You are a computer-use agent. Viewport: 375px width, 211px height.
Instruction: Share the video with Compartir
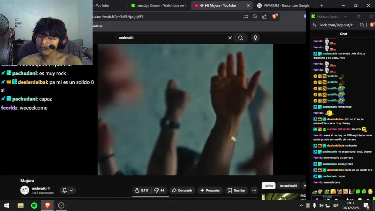(x=182, y=190)
